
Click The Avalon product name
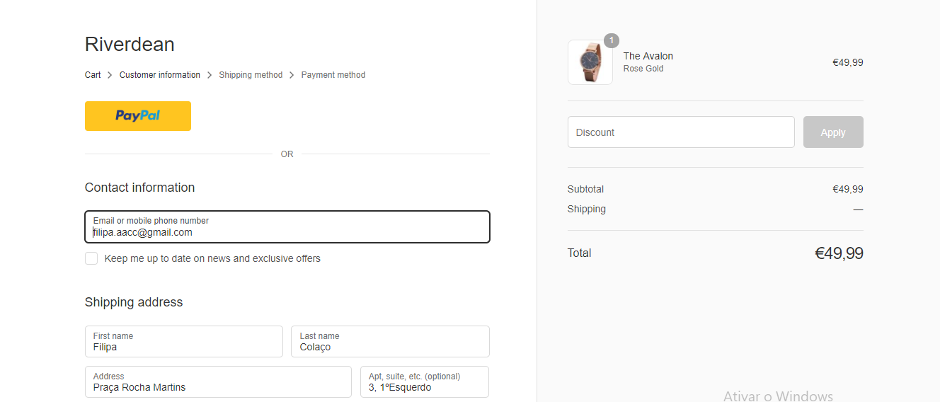[x=648, y=56]
